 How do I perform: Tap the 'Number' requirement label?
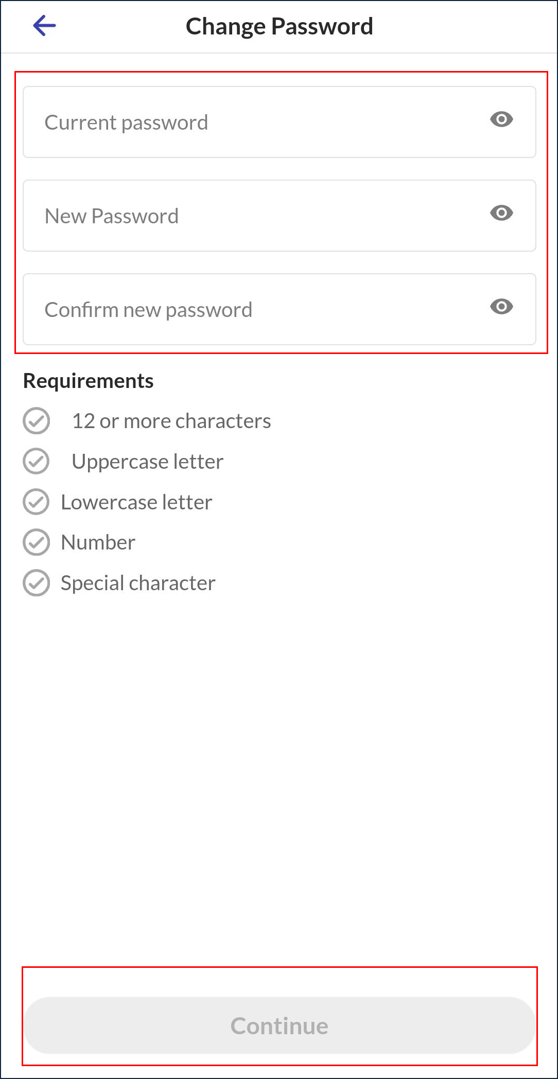[x=98, y=542]
